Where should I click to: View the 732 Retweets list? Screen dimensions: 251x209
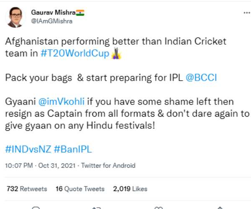tap(27, 189)
